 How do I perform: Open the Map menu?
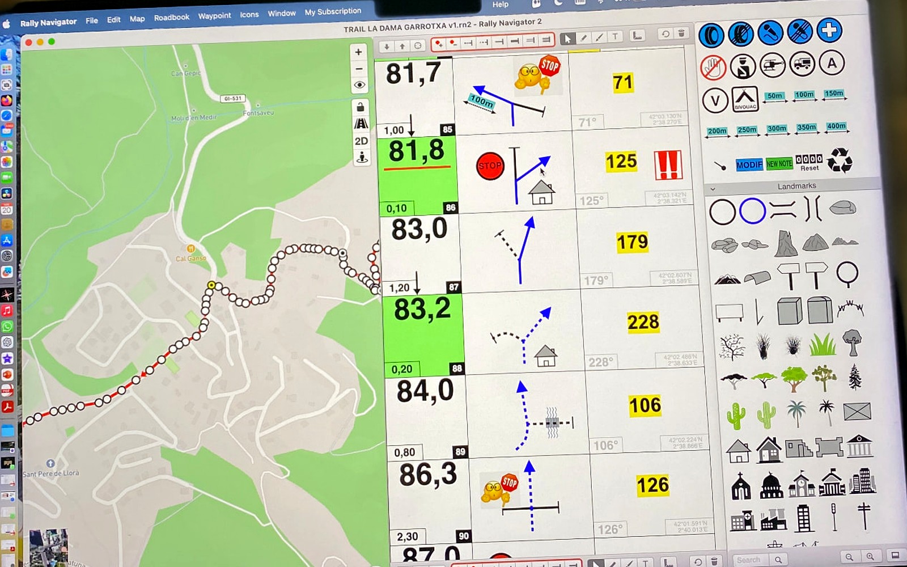[137, 19]
